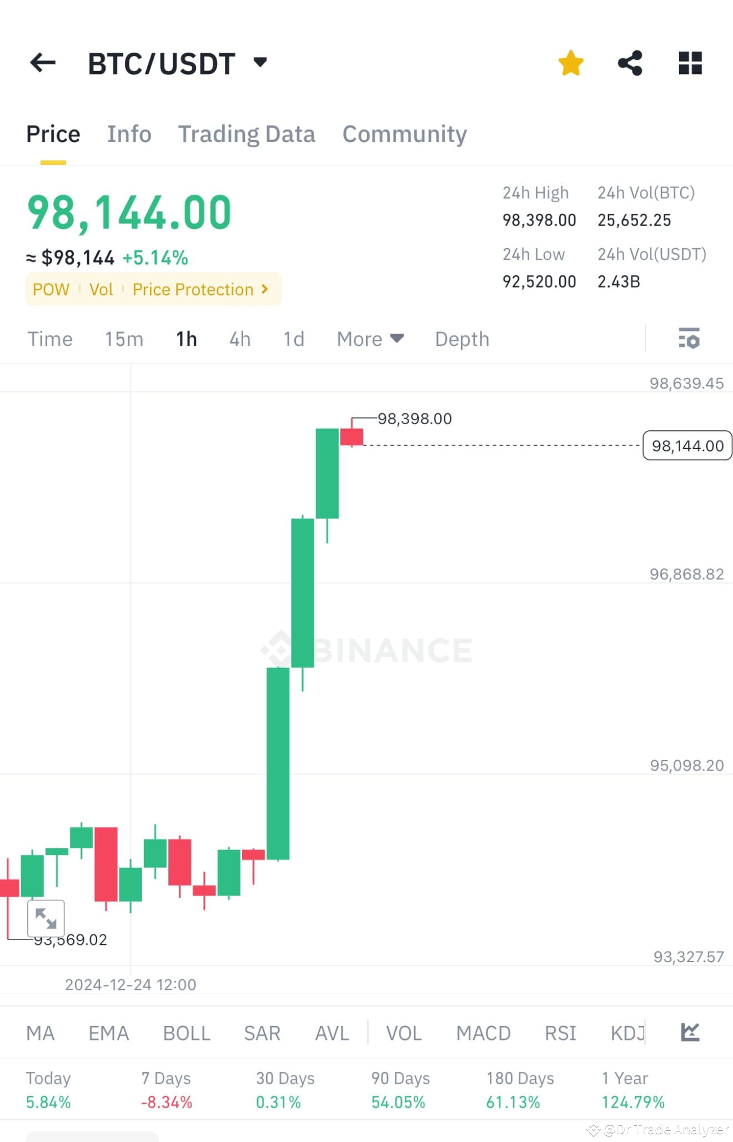This screenshot has width=733, height=1142.
Task: Toggle the BOLL indicator
Action: (x=187, y=1033)
